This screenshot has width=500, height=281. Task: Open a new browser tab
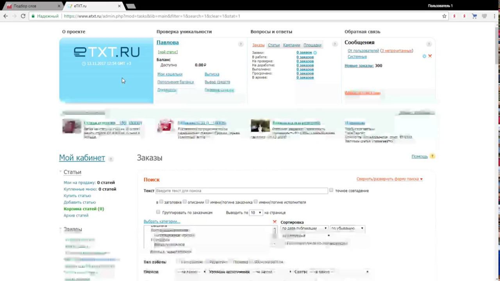(x=131, y=6)
